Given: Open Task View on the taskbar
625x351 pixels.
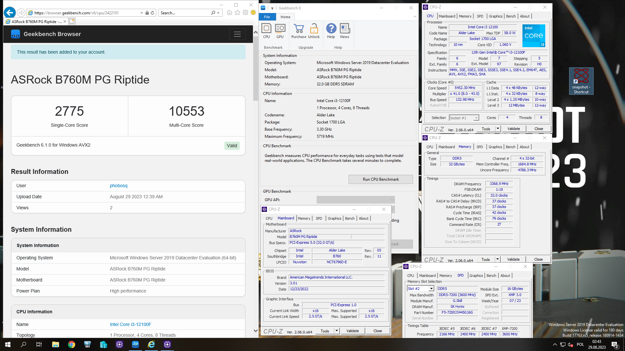Looking at the screenshot, I should pos(39,344).
